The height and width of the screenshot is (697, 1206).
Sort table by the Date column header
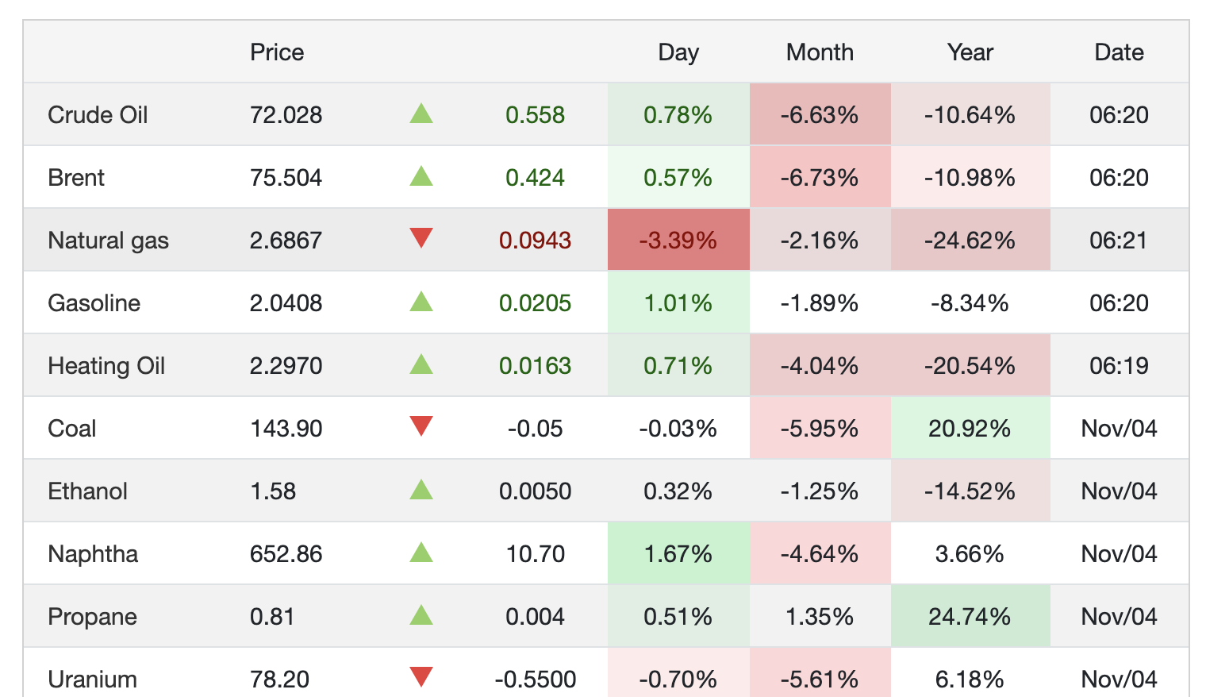click(1119, 52)
